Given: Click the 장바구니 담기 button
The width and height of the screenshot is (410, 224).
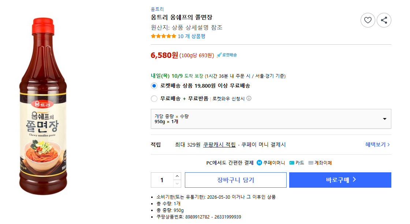Looking at the screenshot, I should click(x=235, y=180).
